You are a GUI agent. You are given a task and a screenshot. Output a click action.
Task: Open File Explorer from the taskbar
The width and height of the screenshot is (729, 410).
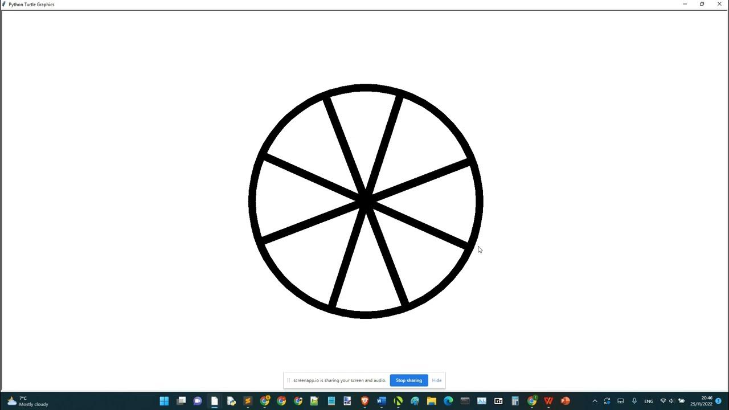432,401
